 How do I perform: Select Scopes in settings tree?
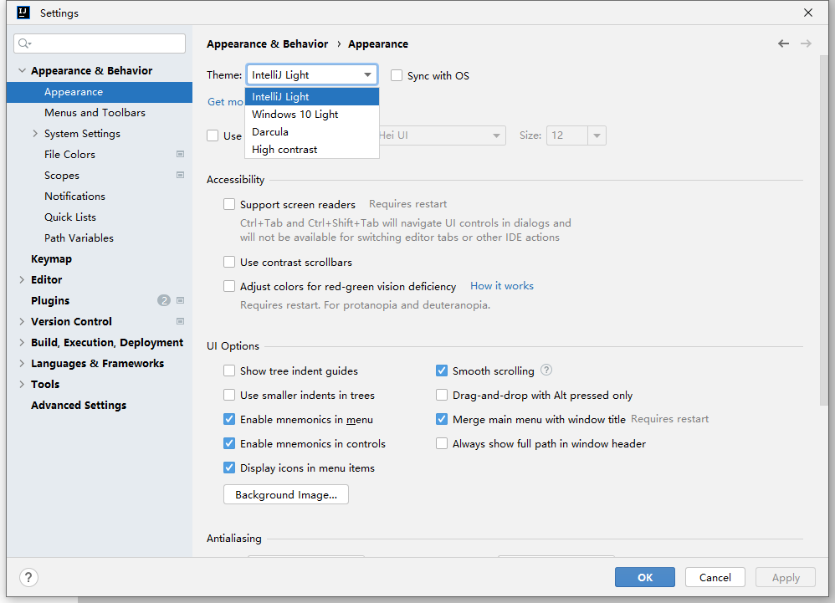[62, 175]
